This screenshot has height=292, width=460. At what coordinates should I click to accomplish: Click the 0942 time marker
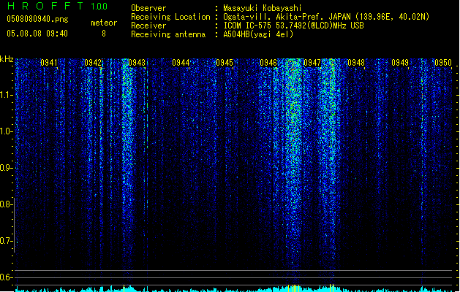pyautogui.click(x=93, y=63)
